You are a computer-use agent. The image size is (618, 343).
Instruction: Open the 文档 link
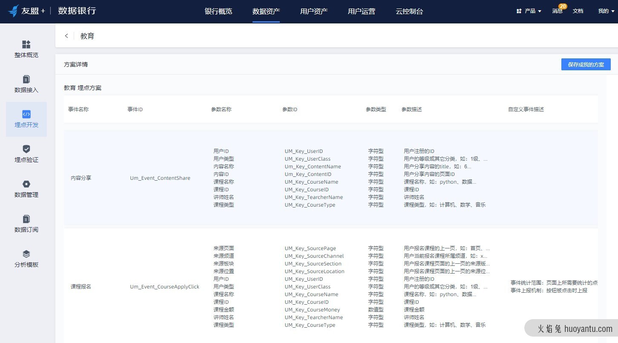578,11
